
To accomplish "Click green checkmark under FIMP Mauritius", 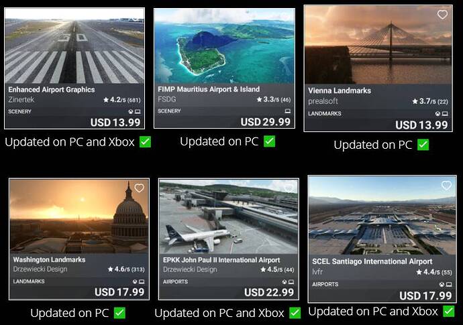I will tap(269, 141).
